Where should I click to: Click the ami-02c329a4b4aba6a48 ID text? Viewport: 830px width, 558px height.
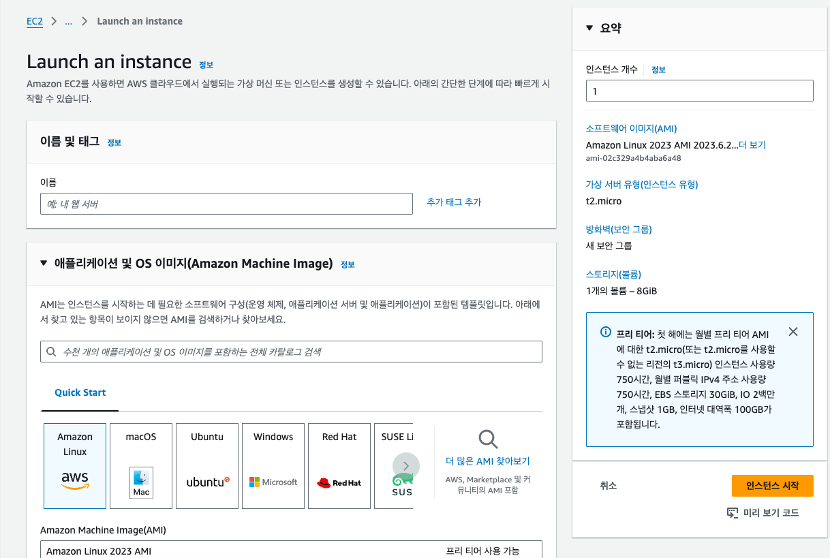tap(634, 158)
